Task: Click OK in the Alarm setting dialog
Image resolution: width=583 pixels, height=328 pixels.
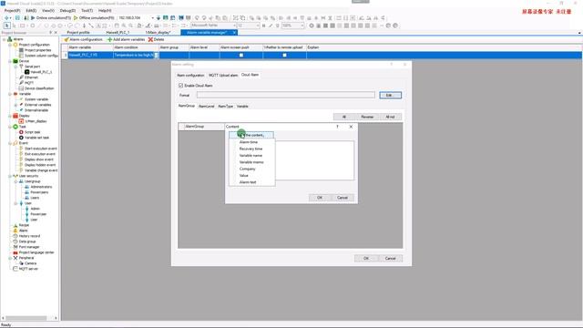Action: pyautogui.click(x=366, y=258)
